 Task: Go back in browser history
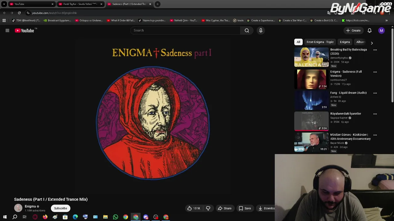(x=4, y=13)
